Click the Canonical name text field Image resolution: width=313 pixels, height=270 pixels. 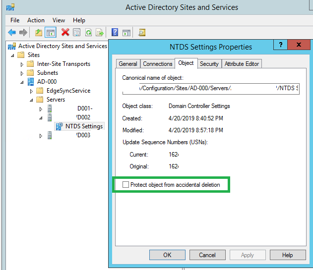[211, 89]
